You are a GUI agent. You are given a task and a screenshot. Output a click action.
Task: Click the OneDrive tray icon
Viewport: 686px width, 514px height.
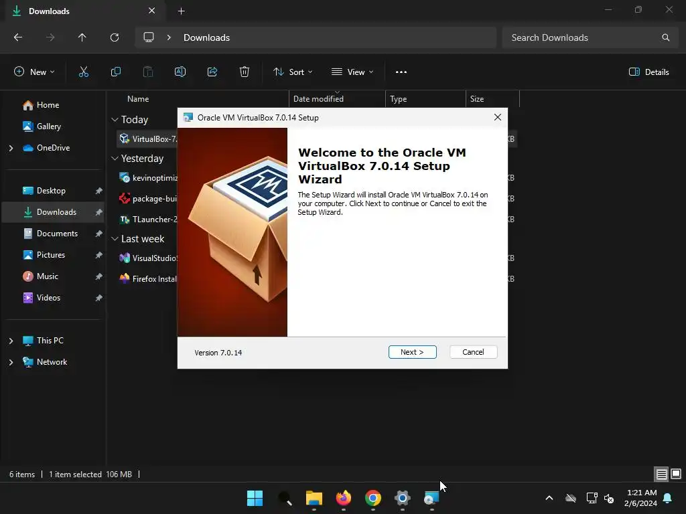point(571,498)
